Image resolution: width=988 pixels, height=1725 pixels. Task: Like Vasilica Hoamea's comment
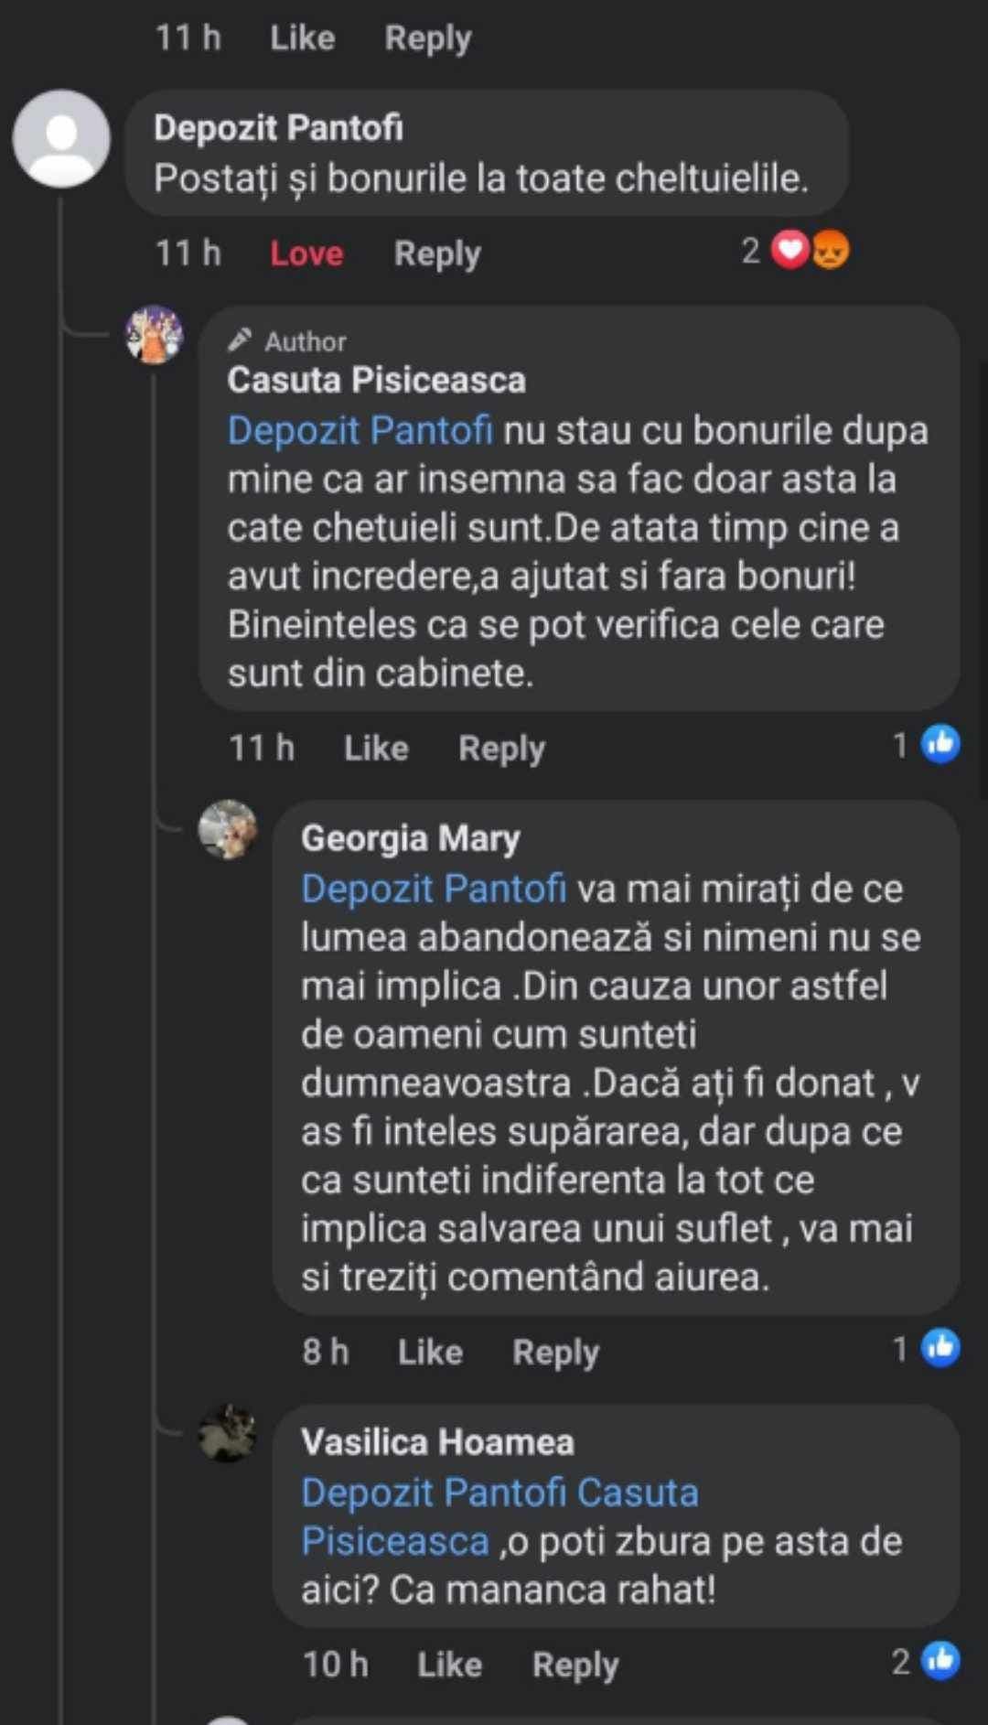pos(449,1665)
